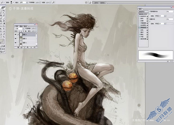This screenshot has width=174, height=125.
Task: Click background color swatch in toolbox
Action: [x=3, y=42]
